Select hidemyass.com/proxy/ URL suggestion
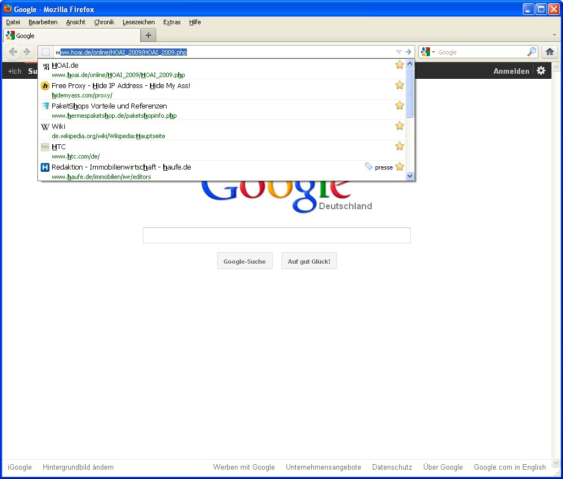This screenshot has height=479, width=563. point(82,95)
